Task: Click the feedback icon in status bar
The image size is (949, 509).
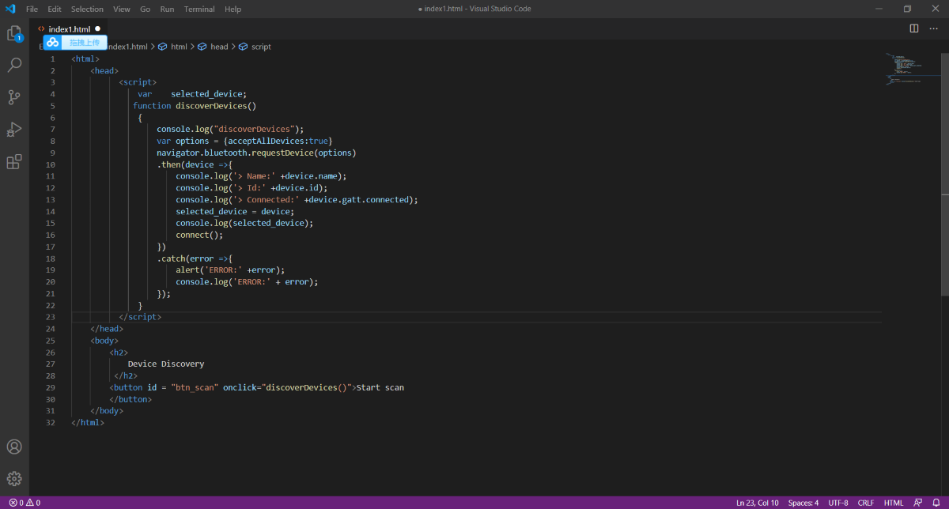Action: tap(918, 503)
